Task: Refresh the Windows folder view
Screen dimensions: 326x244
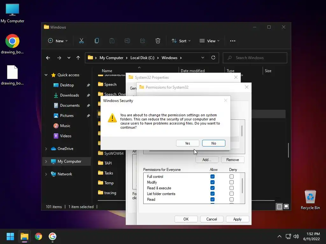Action: (x=213, y=58)
